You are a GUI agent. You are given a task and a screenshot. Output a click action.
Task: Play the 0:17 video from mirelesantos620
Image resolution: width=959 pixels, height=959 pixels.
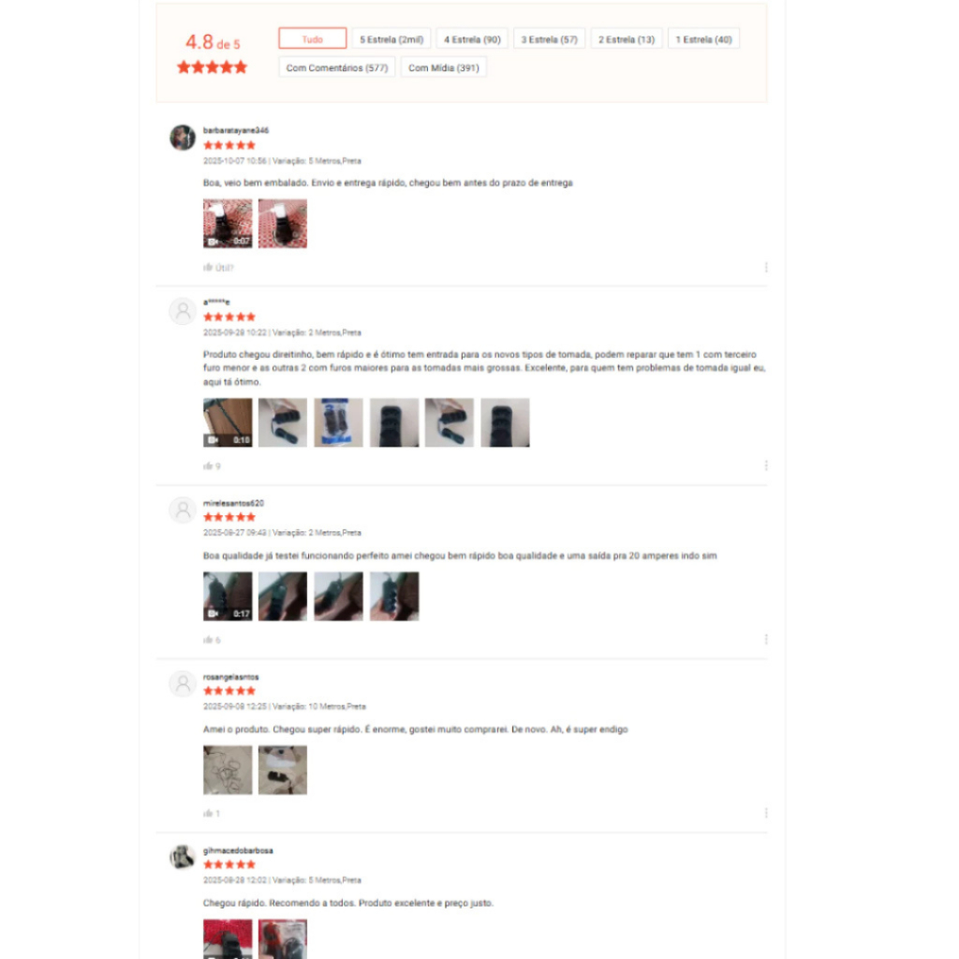(228, 597)
